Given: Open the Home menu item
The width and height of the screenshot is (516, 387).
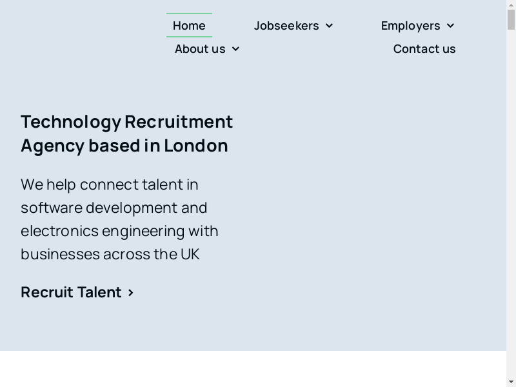Looking at the screenshot, I should click(x=189, y=26).
